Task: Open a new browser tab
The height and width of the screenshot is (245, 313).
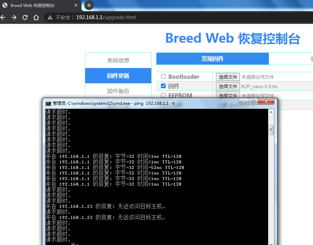Action: (89, 5)
